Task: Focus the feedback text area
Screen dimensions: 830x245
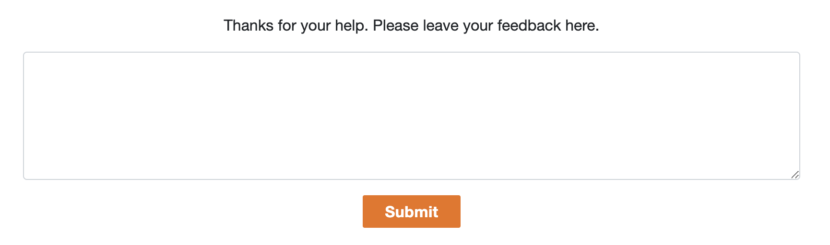Action: [x=411, y=116]
